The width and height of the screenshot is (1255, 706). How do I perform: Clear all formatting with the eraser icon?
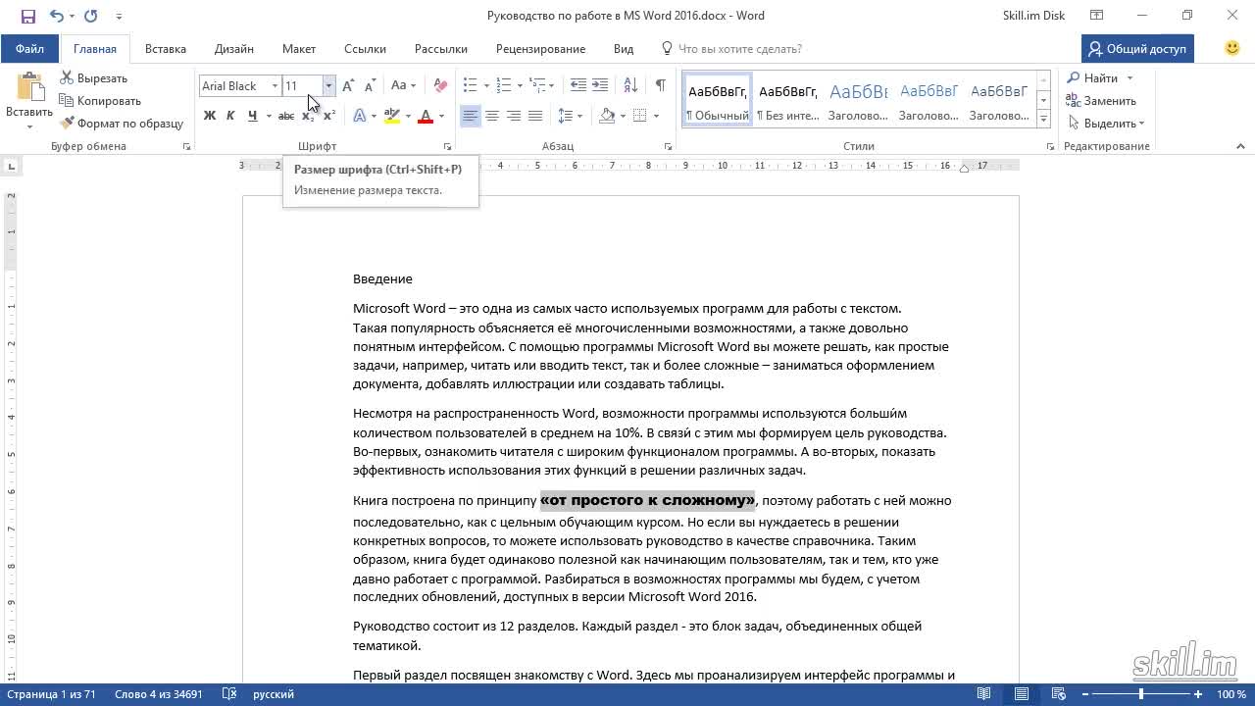441,86
